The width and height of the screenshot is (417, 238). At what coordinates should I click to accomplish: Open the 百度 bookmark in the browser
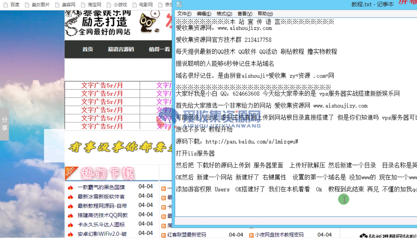15,5
